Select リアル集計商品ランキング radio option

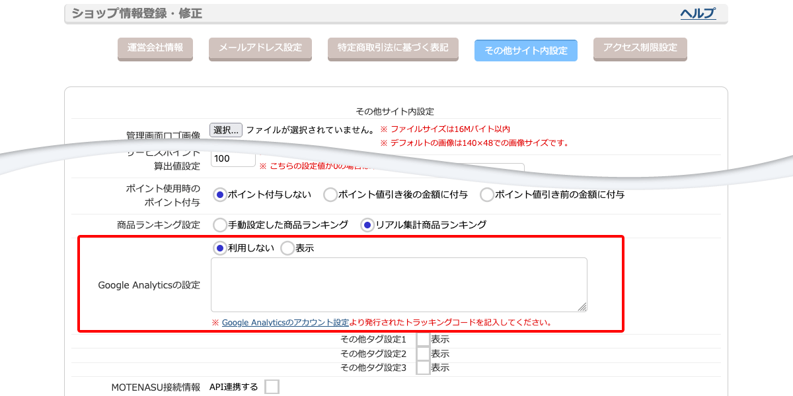coord(367,225)
